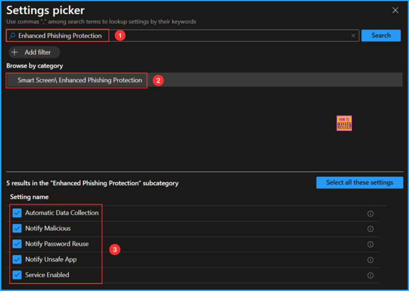Click the Search button
Image resolution: width=409 pixels, height=291 pixels.
click(x=381, y=36)
